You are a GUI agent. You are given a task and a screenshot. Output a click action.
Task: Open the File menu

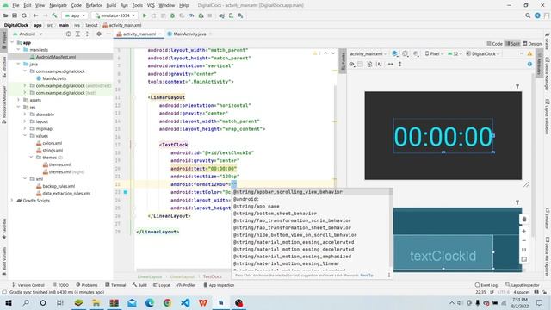[15, 5]
